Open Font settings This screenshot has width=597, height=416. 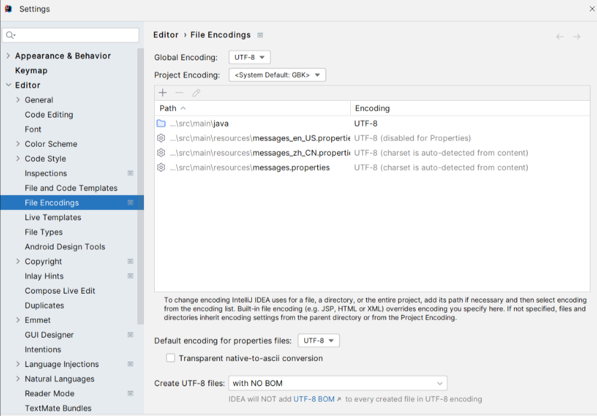coord(33,130)
